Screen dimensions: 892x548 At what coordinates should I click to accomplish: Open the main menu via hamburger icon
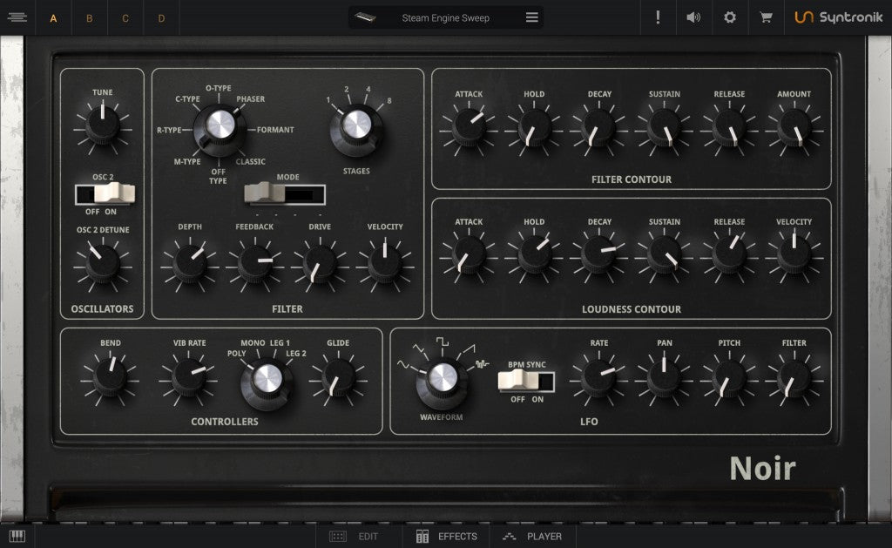(x=17, y=17)
